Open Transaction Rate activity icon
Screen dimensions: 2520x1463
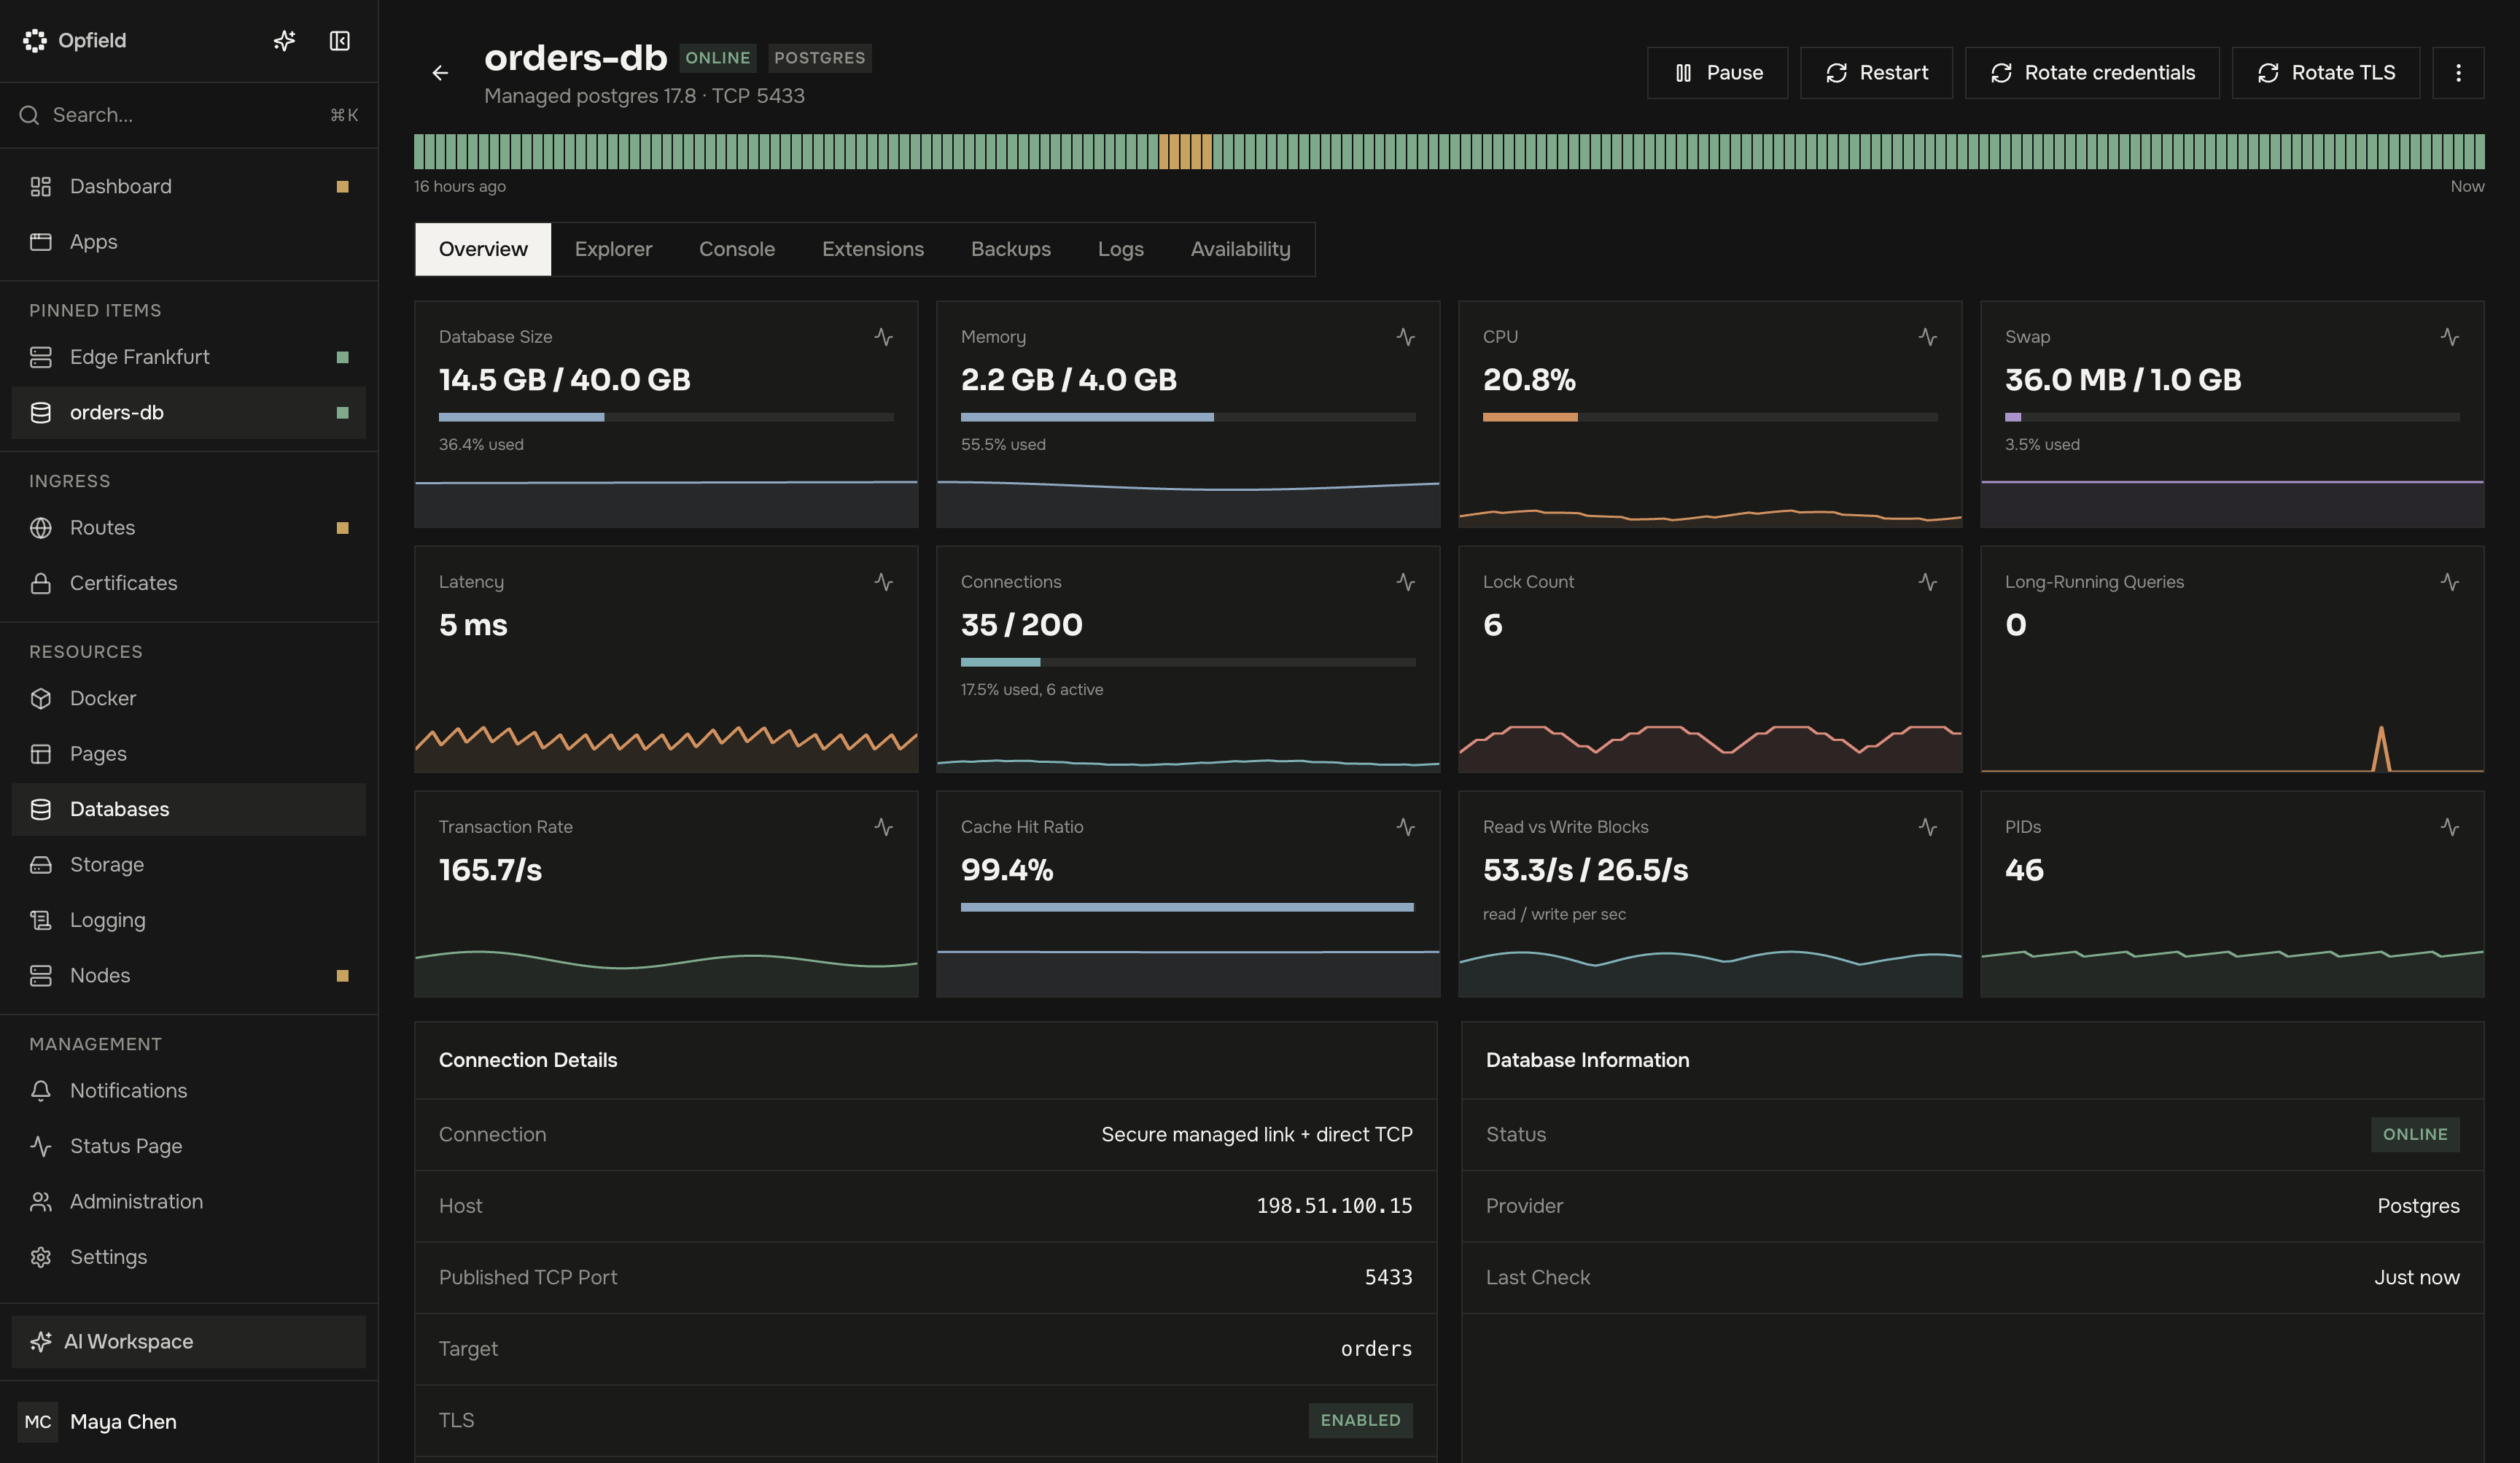[883, 826]
